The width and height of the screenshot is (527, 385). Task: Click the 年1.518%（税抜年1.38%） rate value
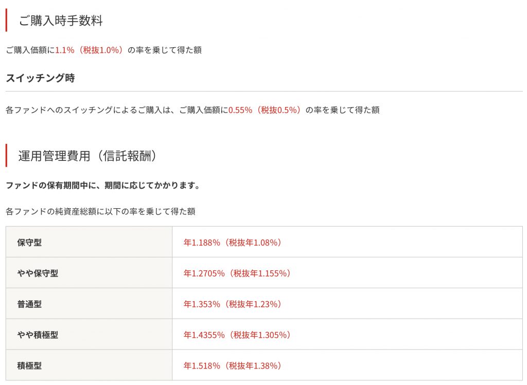[x=233, y=366]
